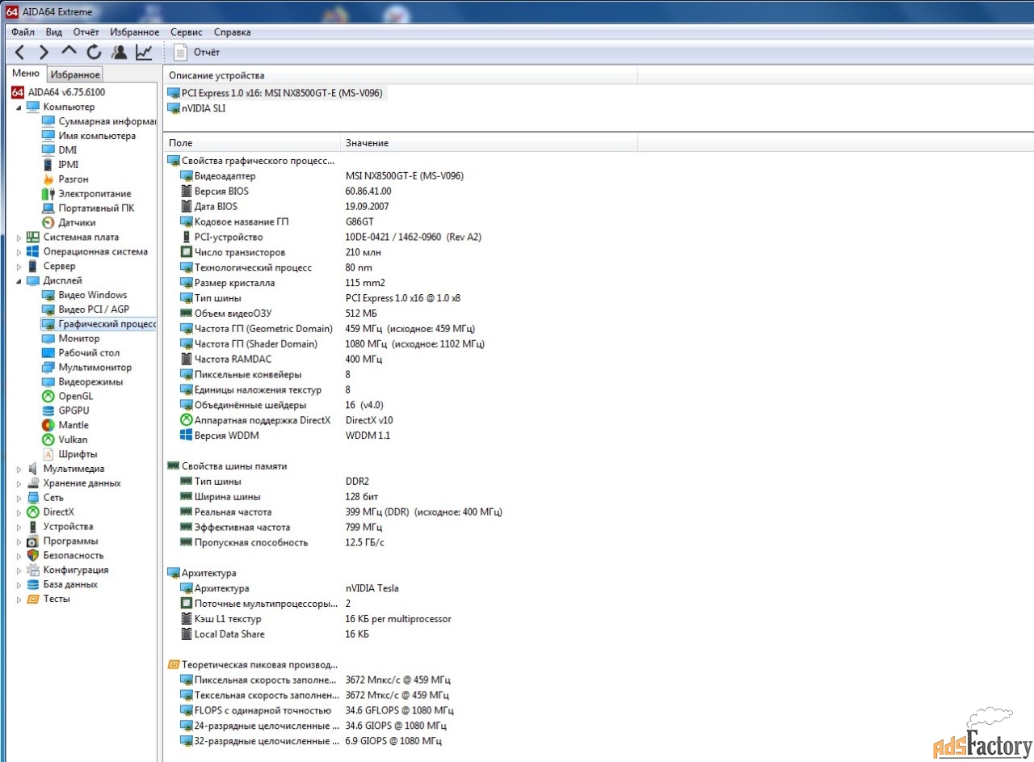Expand the Тесты tree node

point(19,600)
